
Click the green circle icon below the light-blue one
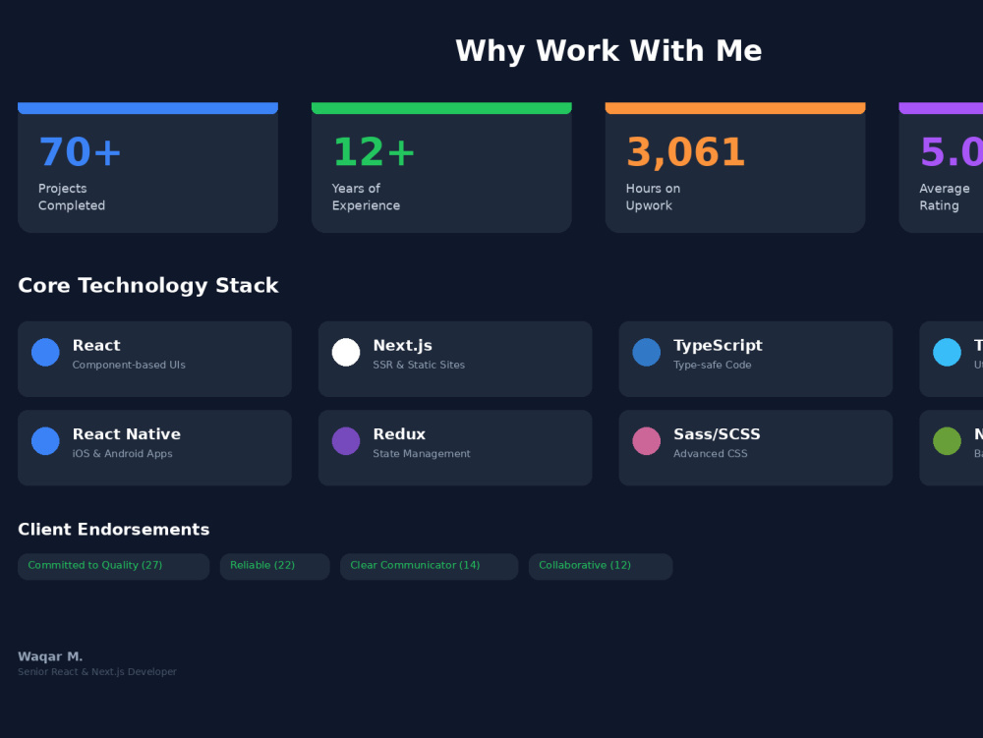[x=947, y=441]
